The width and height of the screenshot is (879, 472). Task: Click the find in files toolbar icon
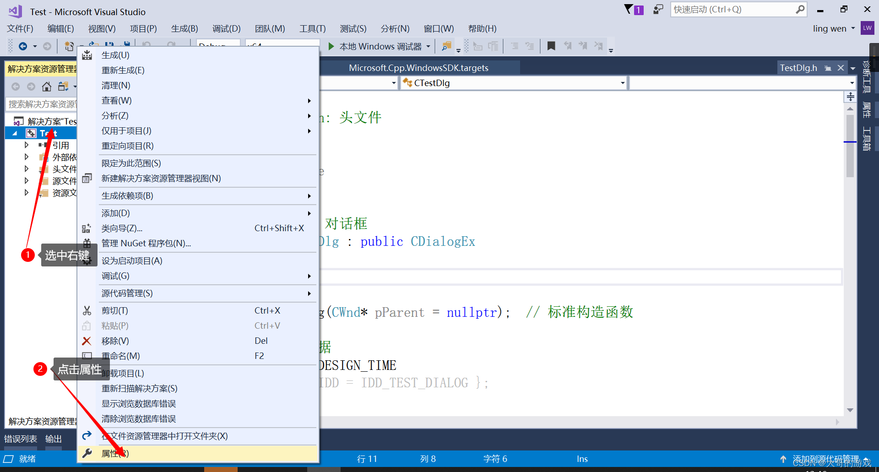446,46
